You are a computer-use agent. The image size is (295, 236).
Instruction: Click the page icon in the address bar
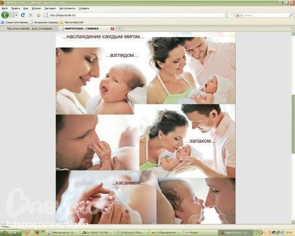click(46, 15)
